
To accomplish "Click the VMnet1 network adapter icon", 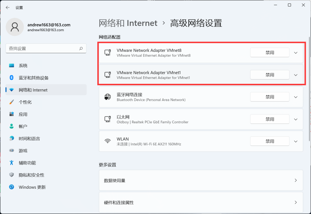I will [x=108, y=75].
